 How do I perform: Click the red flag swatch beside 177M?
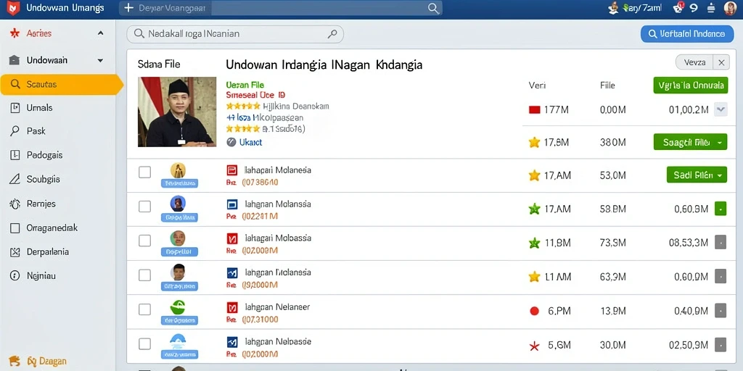[534, 110]
